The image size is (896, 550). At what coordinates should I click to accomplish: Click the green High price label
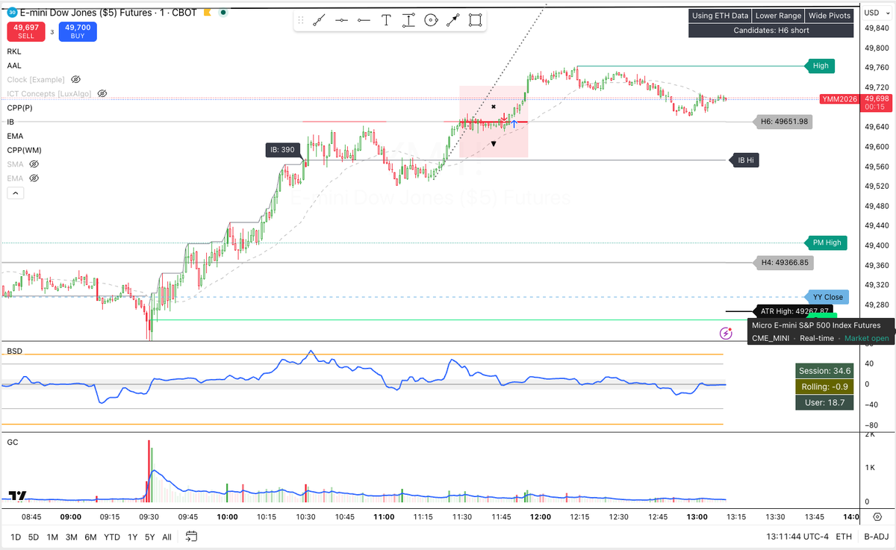(820, 66)
